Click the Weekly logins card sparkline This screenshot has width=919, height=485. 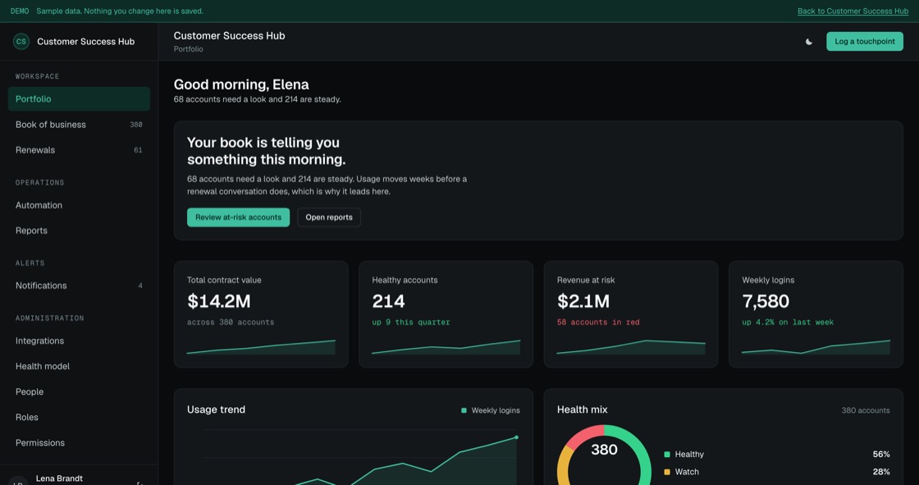816,346
